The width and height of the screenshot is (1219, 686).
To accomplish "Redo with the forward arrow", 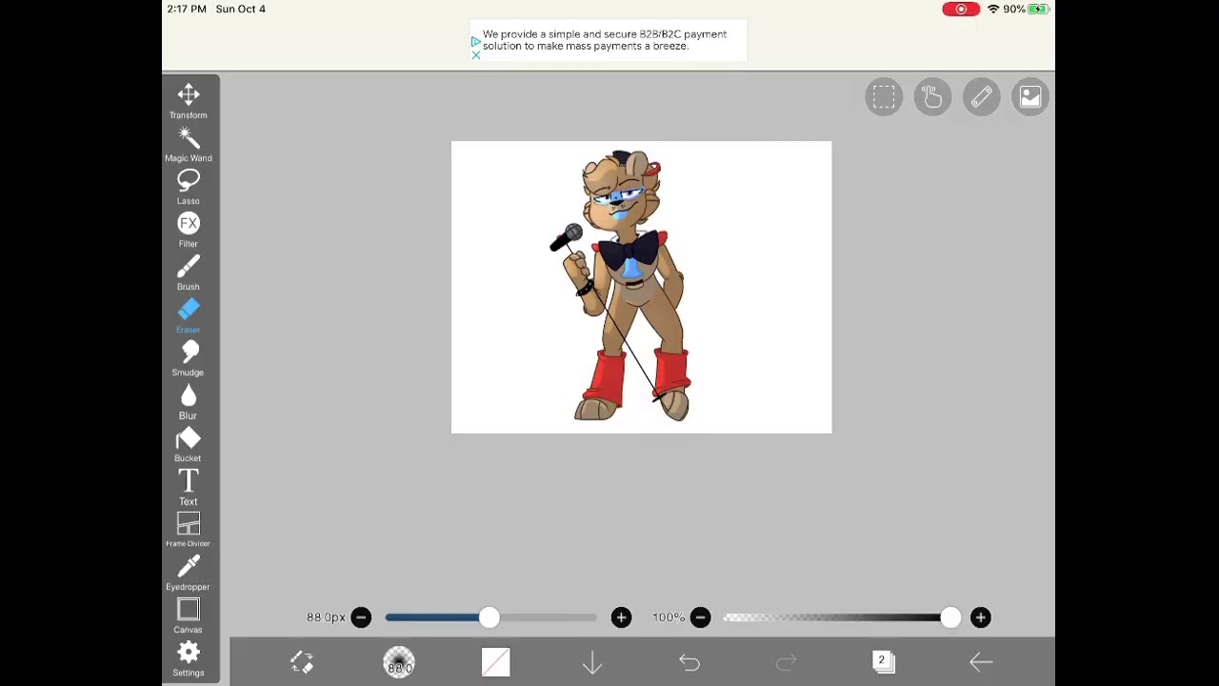I will (786, 662).
